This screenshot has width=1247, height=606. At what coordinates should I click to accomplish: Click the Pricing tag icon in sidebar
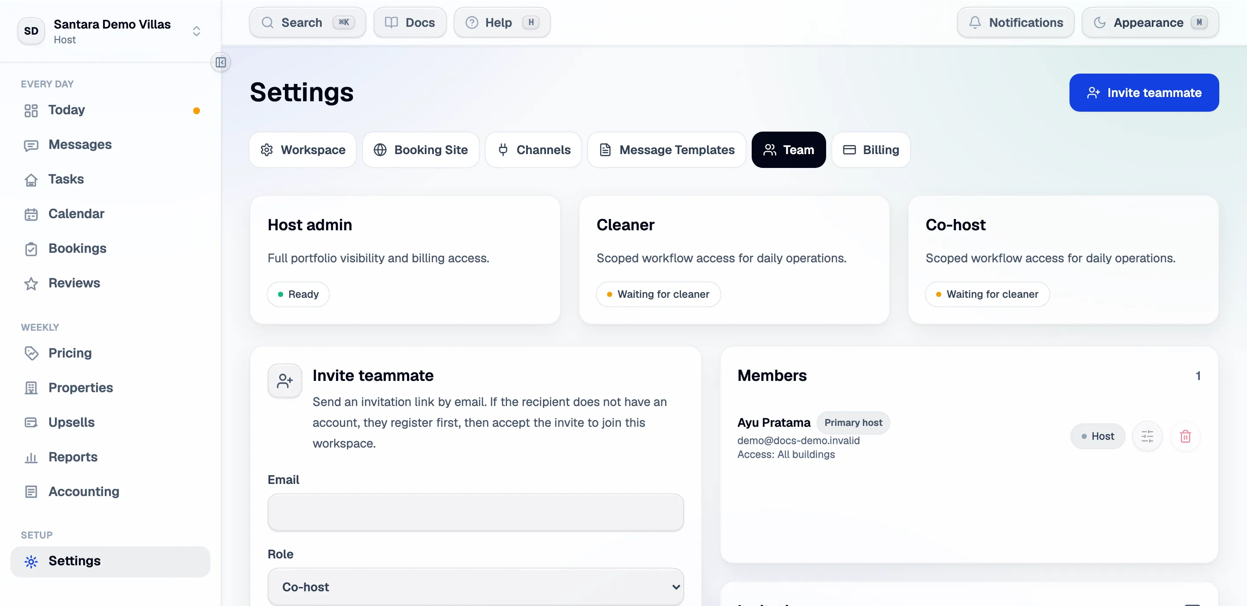coord(31,353)
